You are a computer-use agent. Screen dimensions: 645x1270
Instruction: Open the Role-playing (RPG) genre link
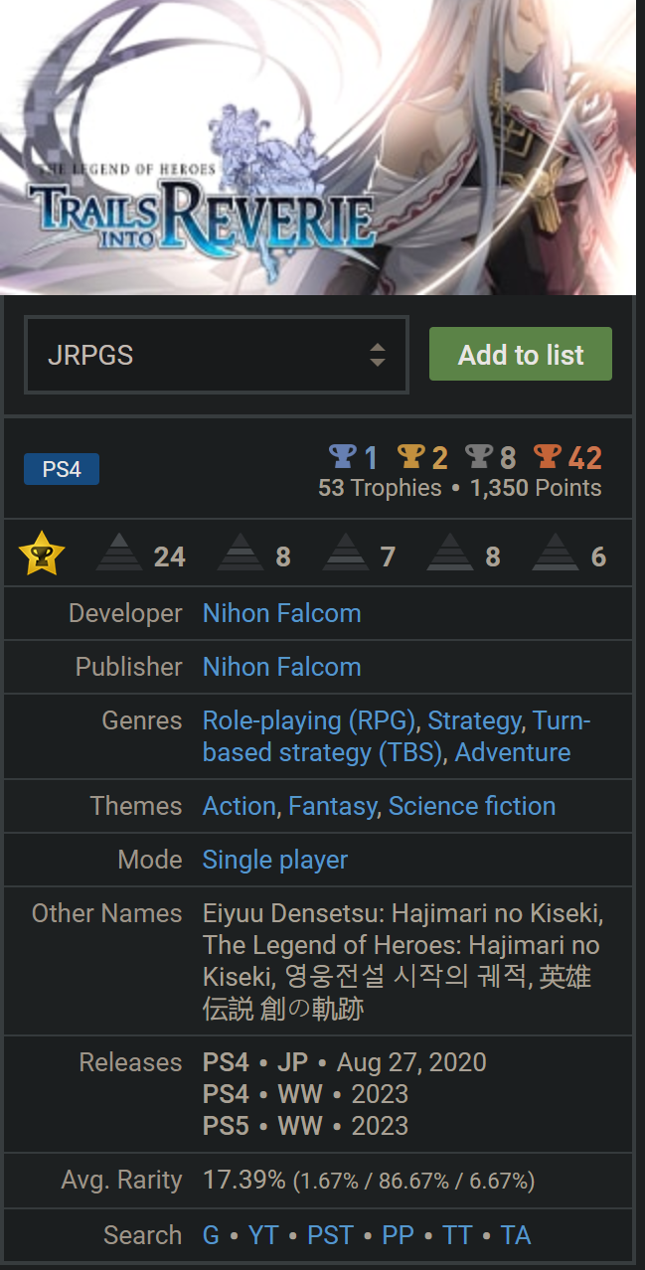point(309,720)
